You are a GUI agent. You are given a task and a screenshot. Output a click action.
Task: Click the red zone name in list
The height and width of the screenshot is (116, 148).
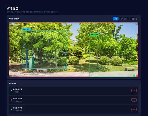[x=17, y=99]
